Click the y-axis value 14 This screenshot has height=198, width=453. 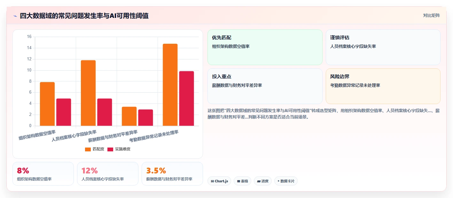(x=29, y=48)
